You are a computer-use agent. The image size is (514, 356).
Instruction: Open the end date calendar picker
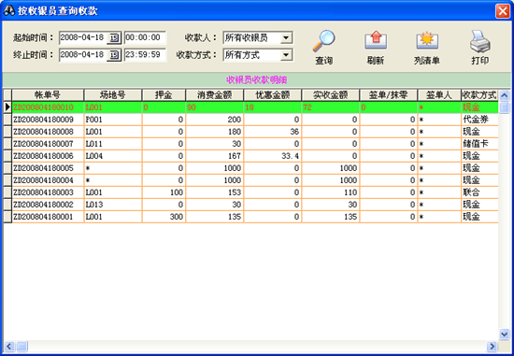[x=114, y=55]
